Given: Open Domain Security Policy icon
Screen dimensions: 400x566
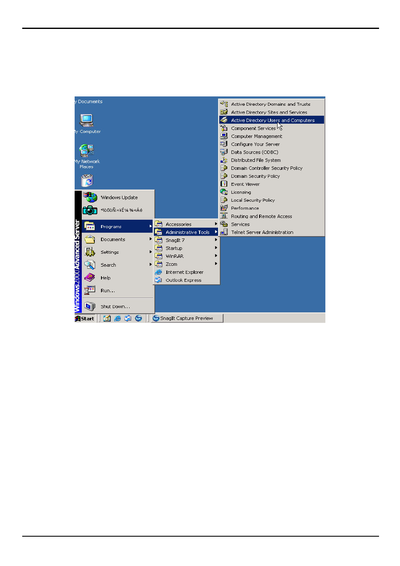Looking at the screenshot, I should point(224,176).
